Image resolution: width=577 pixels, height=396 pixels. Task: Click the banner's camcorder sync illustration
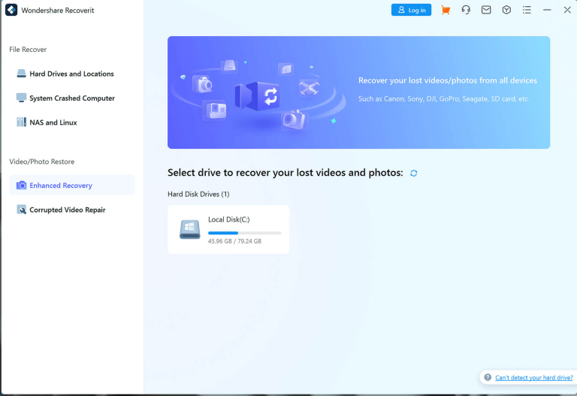pyautogui.click(x=256, y=96)
